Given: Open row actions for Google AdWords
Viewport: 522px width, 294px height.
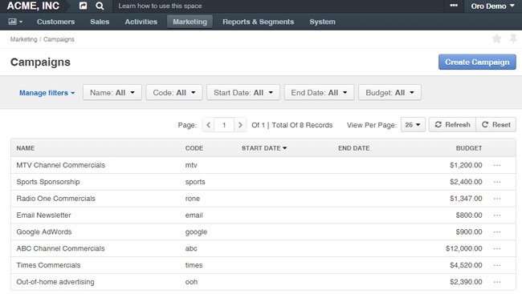Looking at the screenshot, I should (497, 232).
